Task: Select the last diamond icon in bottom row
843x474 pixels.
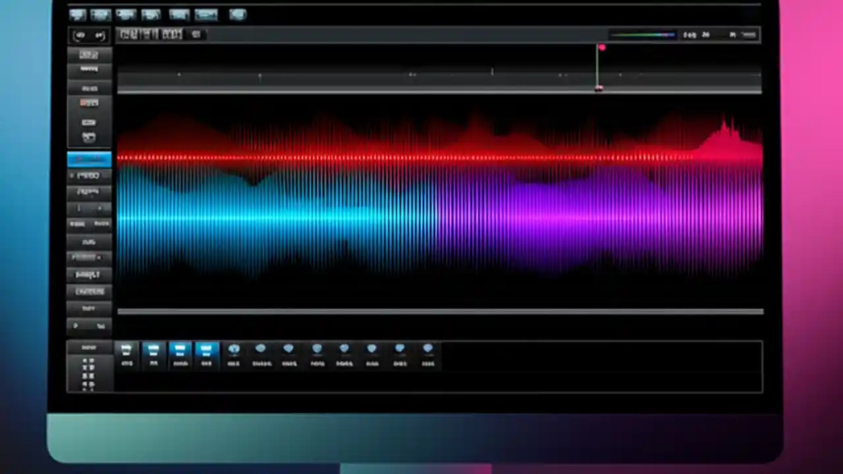Action: click(x=427, y=350)
